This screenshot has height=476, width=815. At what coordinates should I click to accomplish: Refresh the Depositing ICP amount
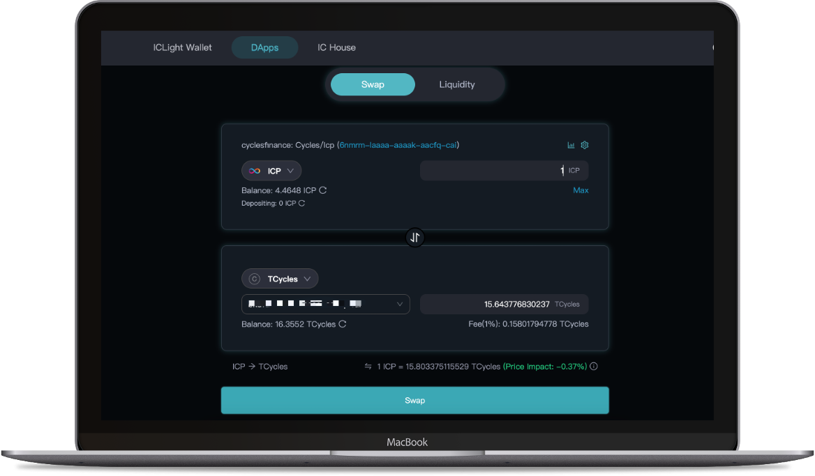click(x=301, y=204)
